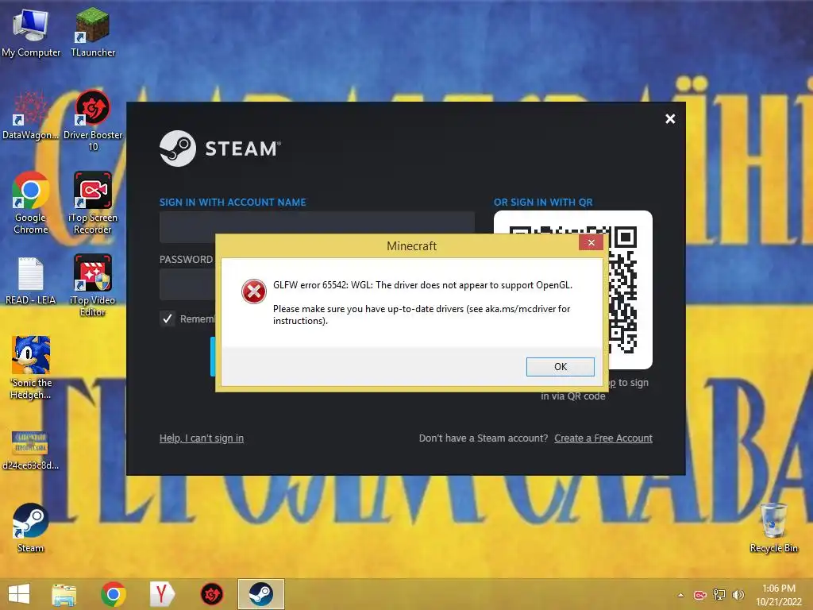Open Yandex browser from taskbar

click(162, 594)
